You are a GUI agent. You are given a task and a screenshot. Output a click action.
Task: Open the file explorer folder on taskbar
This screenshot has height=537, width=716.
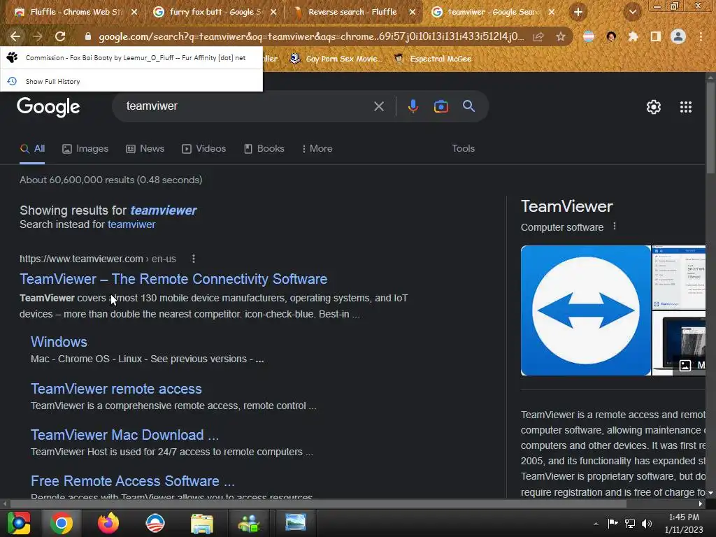[202, 523]
